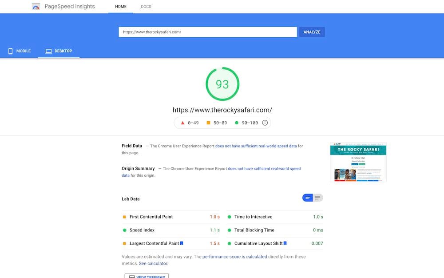444x278 pixels.
Task: Click the Total Blocking Time value 0 ms
Action: coord(318,230)
